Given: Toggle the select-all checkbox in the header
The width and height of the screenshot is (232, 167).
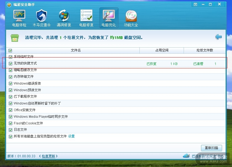Looking at the screenshot, I should pyautogui.click(x=10, y=51).
